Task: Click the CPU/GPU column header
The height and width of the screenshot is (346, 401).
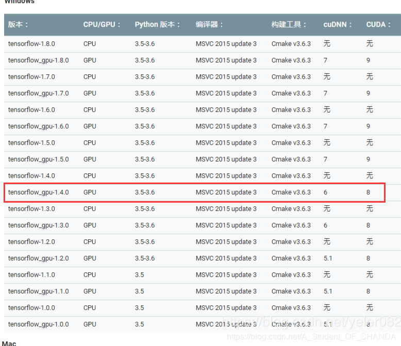Action: coord(102,25)
